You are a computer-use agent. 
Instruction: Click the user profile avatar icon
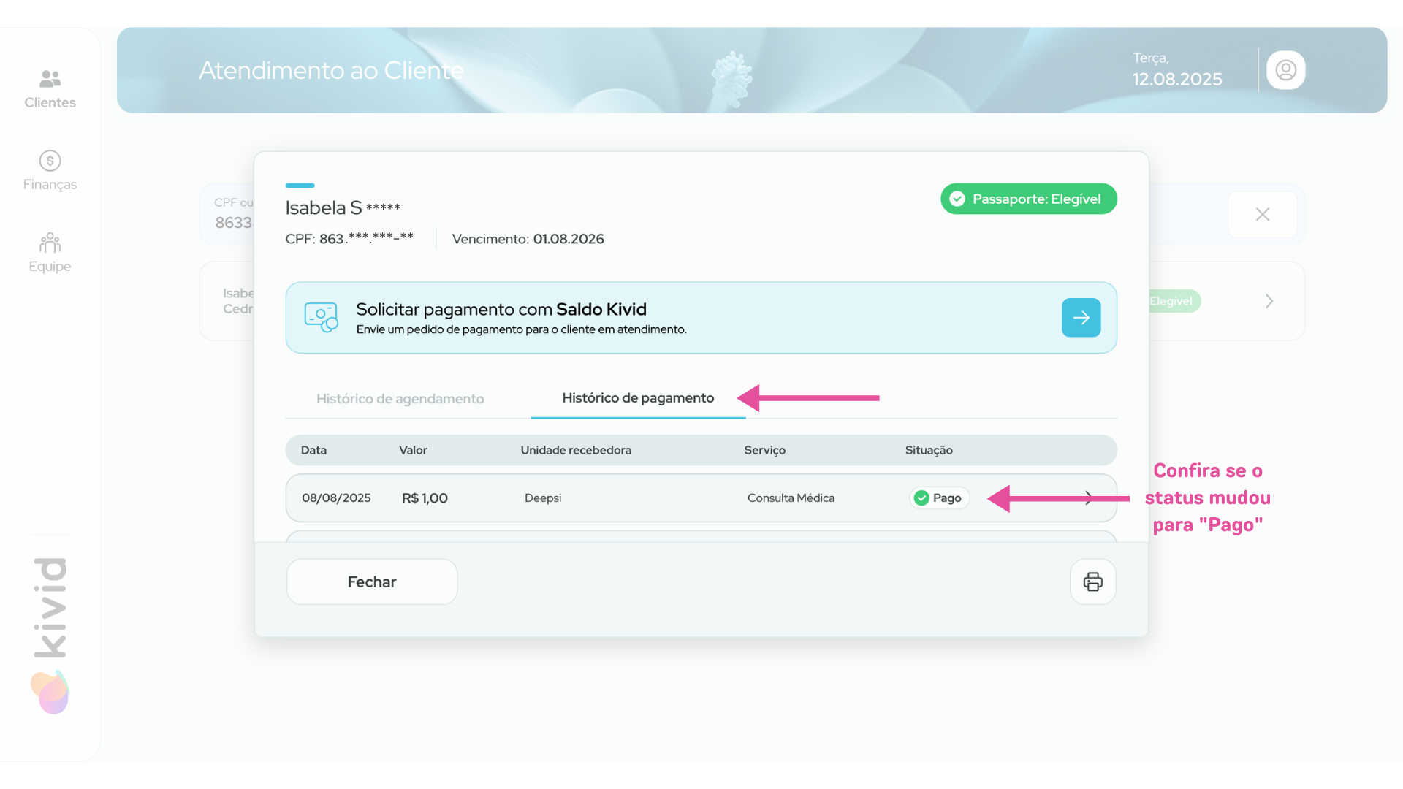pos(1285,70)
